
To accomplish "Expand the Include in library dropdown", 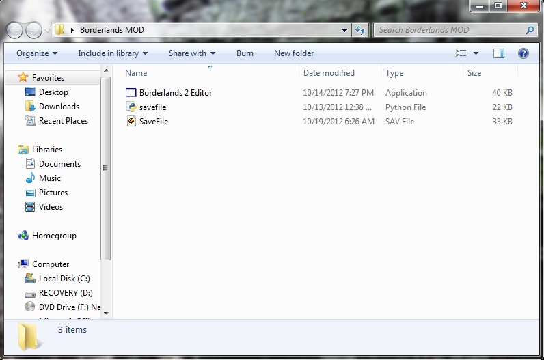I will pos(113,53).
